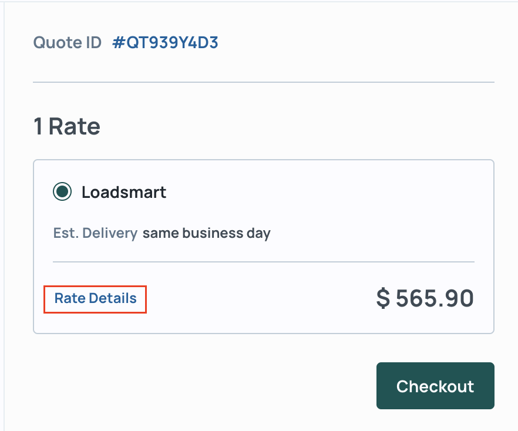
Task: Click the divider inside the Loadsmart card
Action: click(264, 261)
